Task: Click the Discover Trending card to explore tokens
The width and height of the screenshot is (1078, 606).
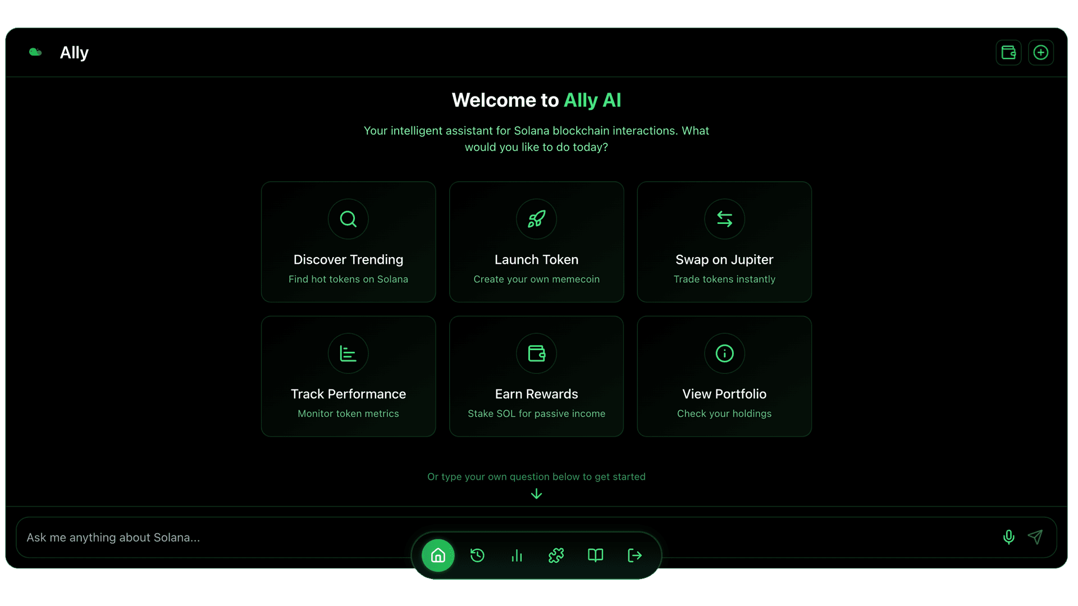Action: pyautogui.click(x=348, y=241)
